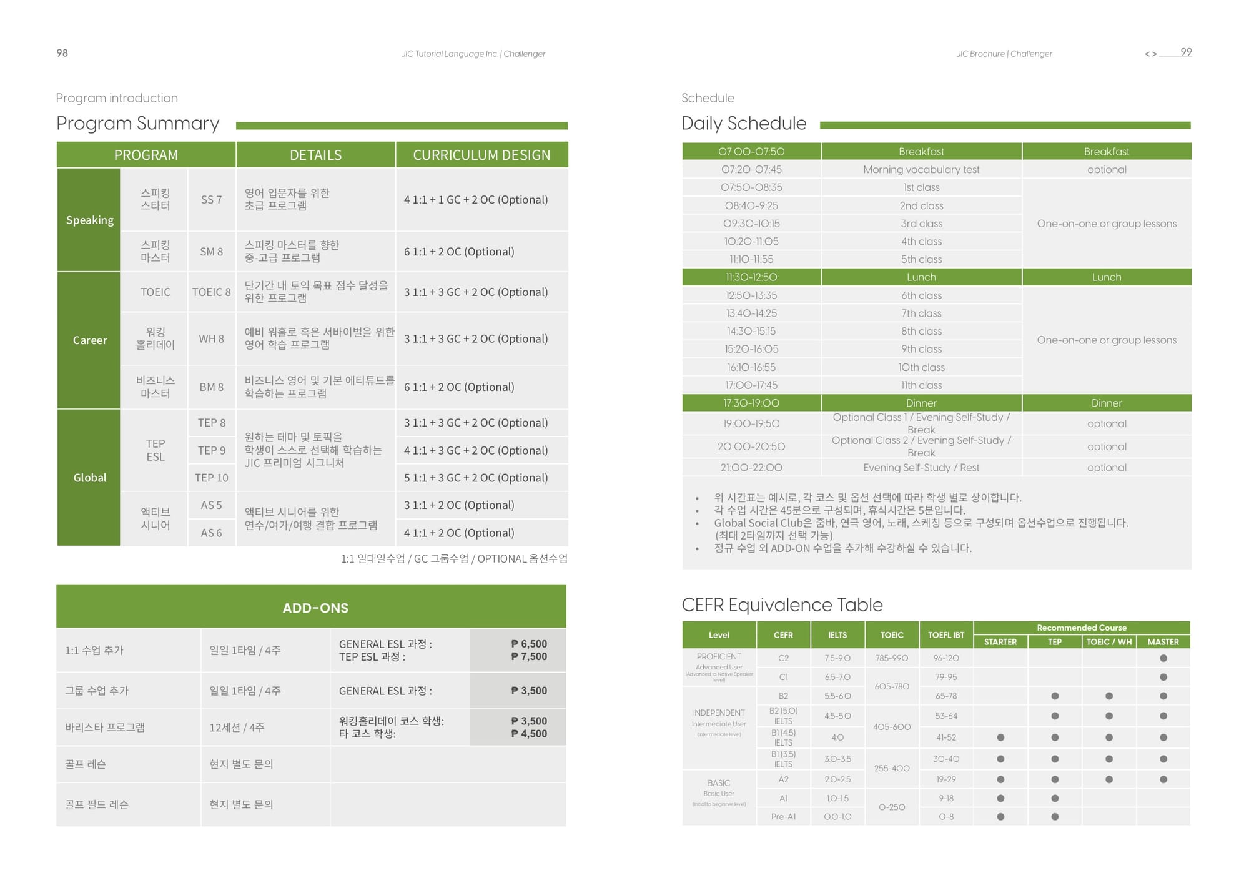This screenshot has width=1249, height=883.
Task: Click the ₱ 6,500 price value
Action: [528, 644]
